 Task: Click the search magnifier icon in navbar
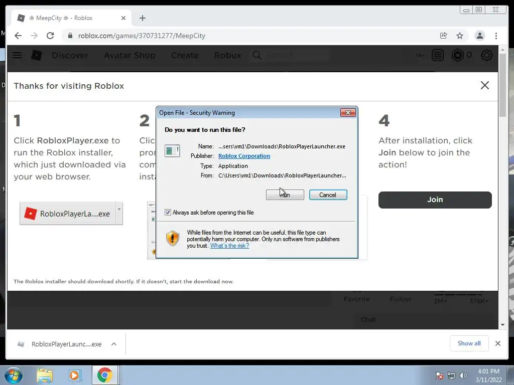pos(257,55)
